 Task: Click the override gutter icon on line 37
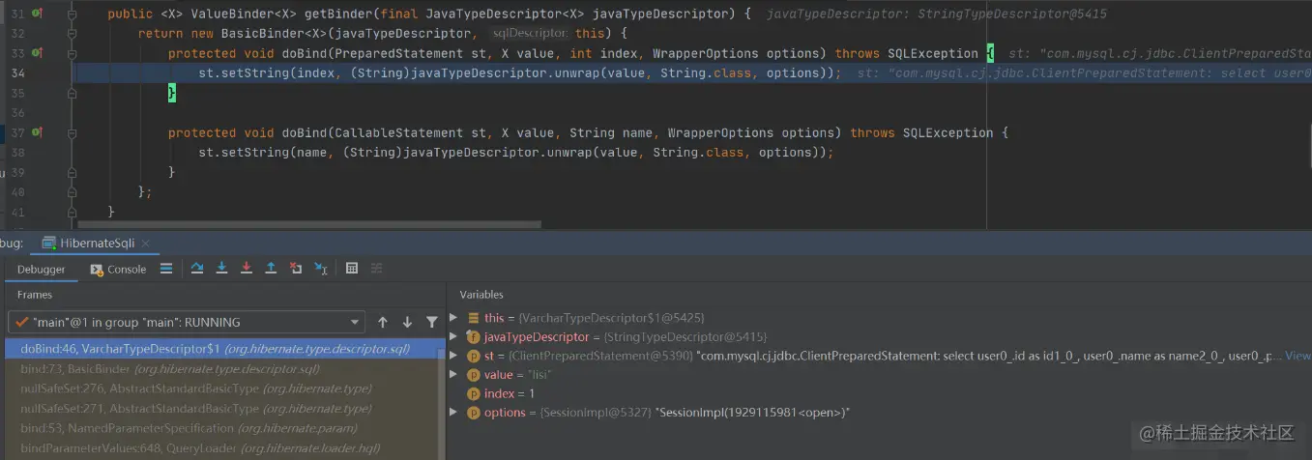click(37, 132)
